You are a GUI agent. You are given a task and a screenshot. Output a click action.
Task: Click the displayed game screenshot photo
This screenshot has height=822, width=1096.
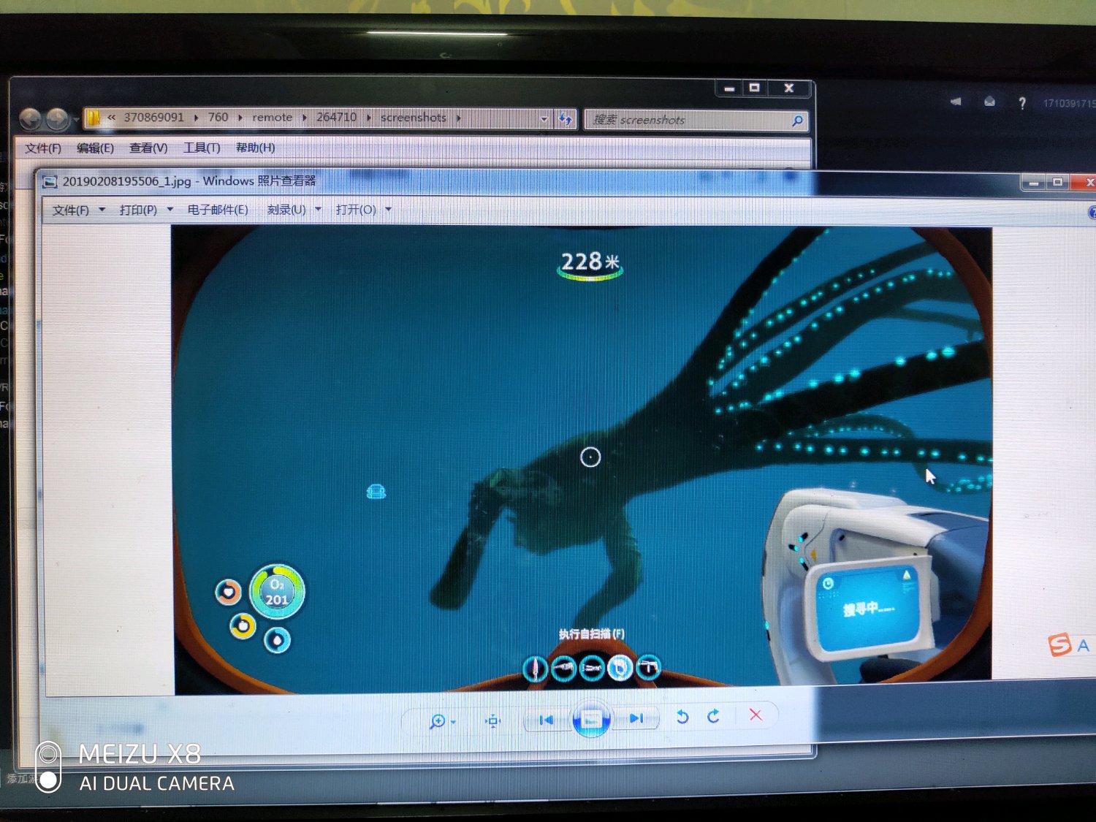click(582, 459)
